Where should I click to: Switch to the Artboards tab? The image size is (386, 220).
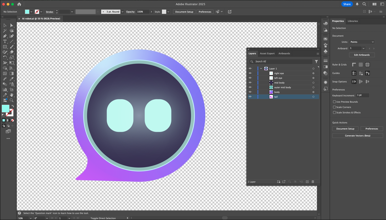284,54
